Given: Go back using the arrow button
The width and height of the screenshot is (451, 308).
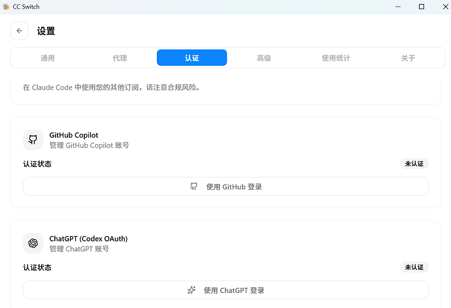Looking at the screenshot, I should pyautogui.click(x=19, y=31).
